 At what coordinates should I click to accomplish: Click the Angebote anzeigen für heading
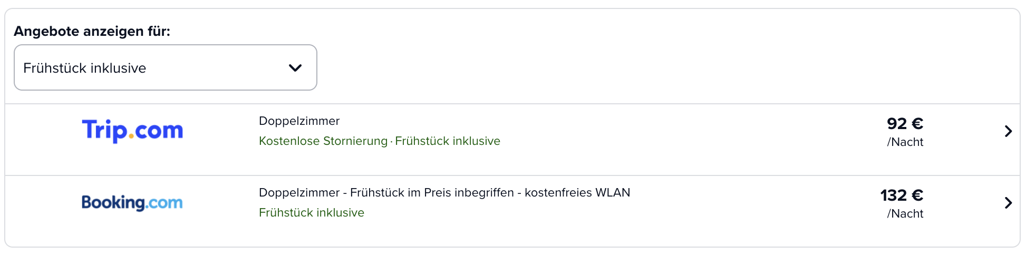click(92, 31)
